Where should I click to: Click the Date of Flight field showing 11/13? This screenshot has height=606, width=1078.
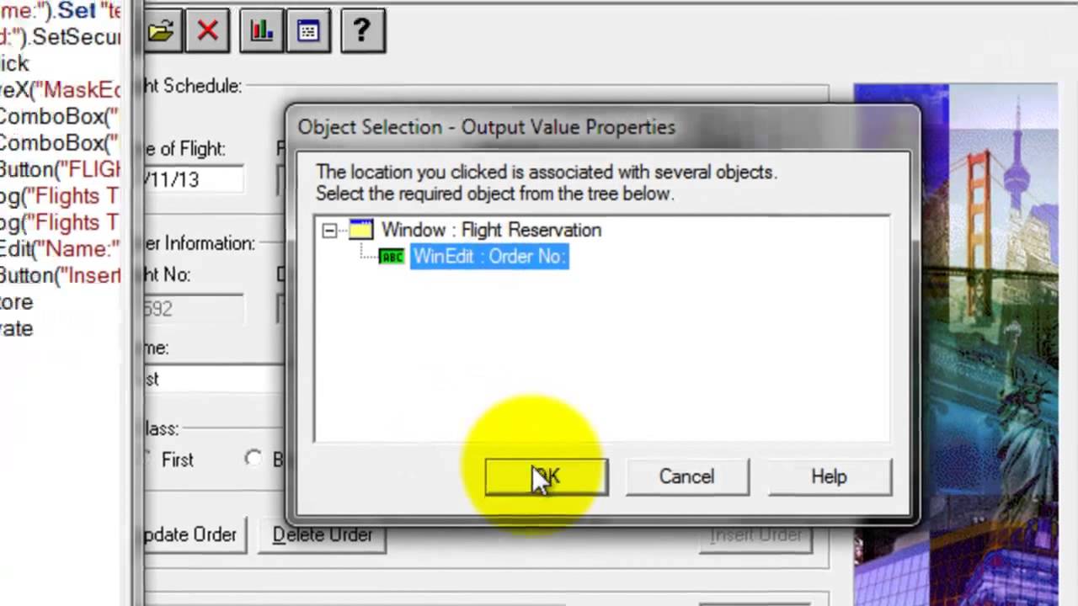click(x=194, y=180)
